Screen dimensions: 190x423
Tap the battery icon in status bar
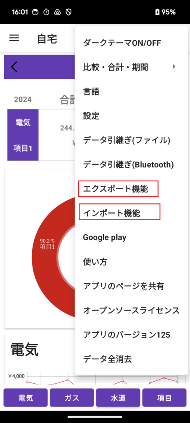pyautogui.click(x=157, y=12)
